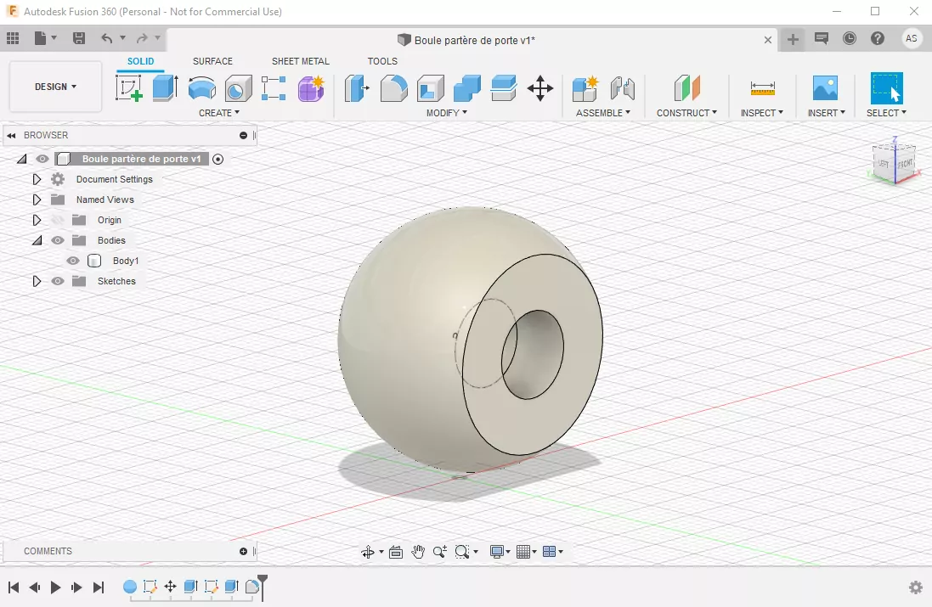This screenshot has width=932, height=607.
Task: Select the Create Sketch tool
Action: pyautogui.click(x=129, y=88)
